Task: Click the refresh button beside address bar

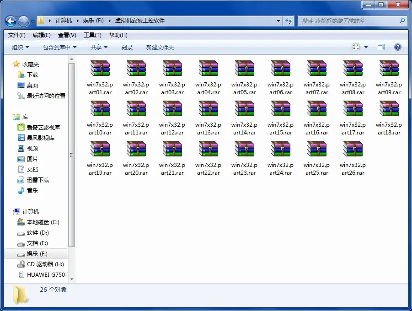Action: pyautogui.click(x=289, y=21)
